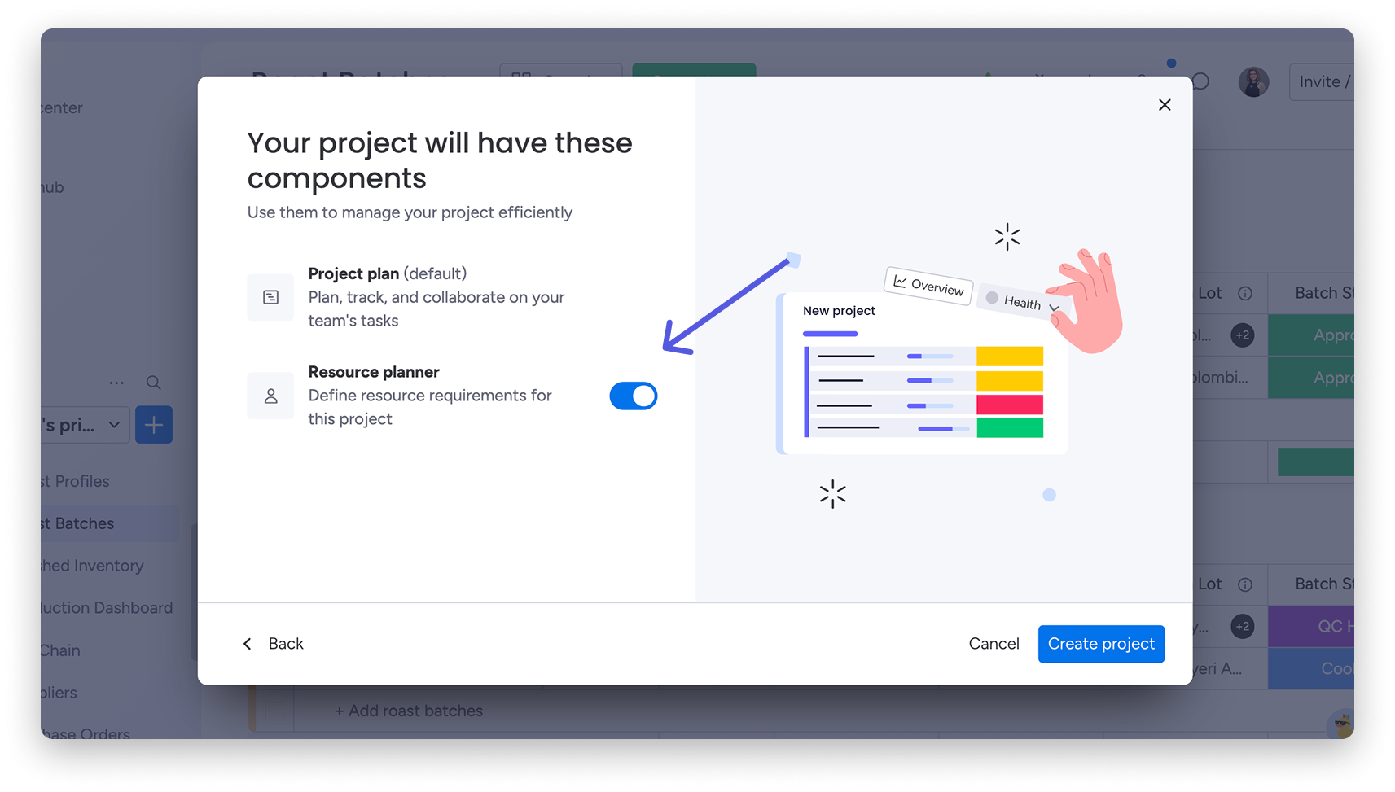Open the Batches board in the sidebar
The width and height of the screenshot is (1395, 792).
point(110,523)
